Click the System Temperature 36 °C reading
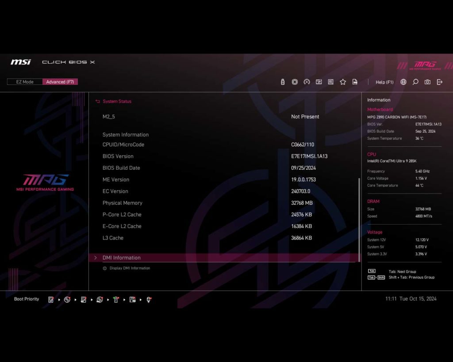Screen dimensions: 453x362 coord(419,138)
